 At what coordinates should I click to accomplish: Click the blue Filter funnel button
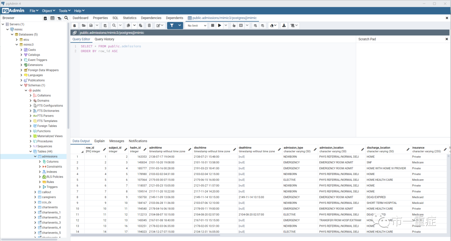(172, 25)
